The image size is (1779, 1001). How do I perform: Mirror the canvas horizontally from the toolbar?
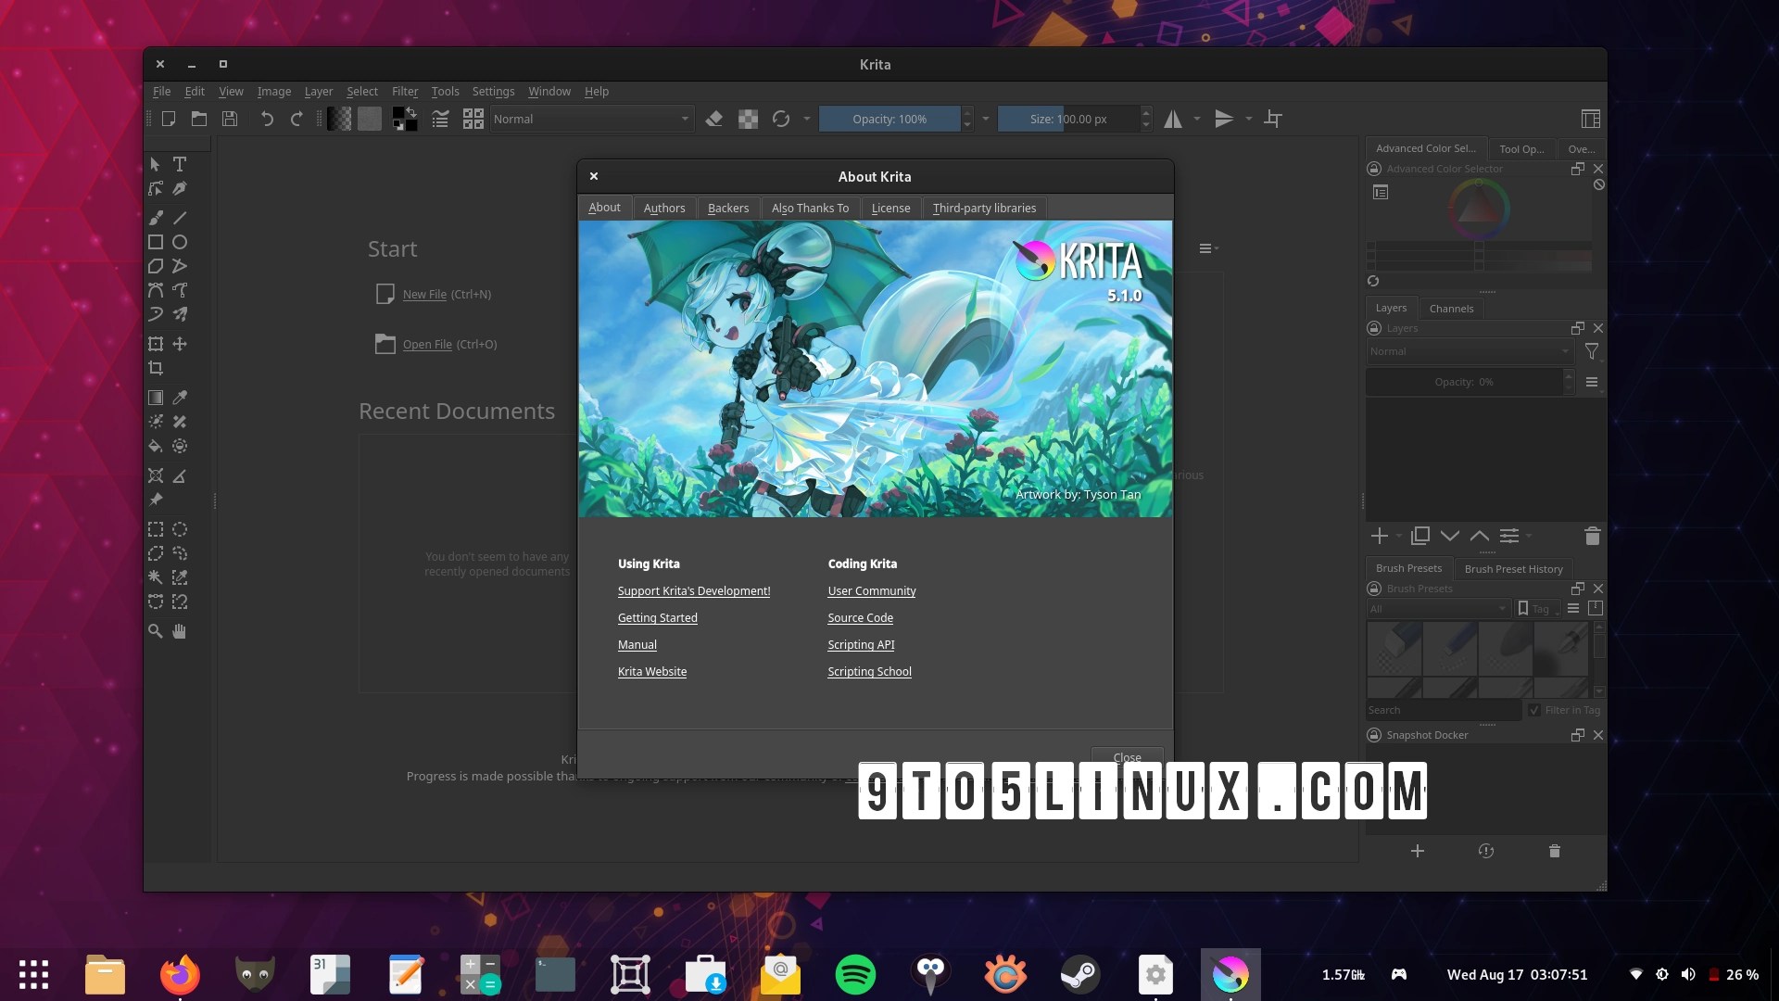click(1175, 119)
